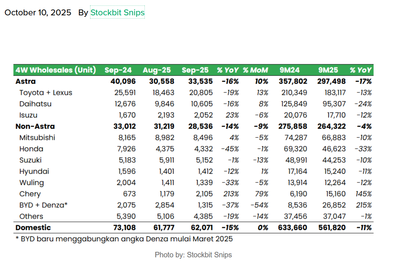The width and height of the screenshot is (418, 265).
Task: Click BYD + Denza 9M25 % YoY 215%
Action: tap(364, 205)
